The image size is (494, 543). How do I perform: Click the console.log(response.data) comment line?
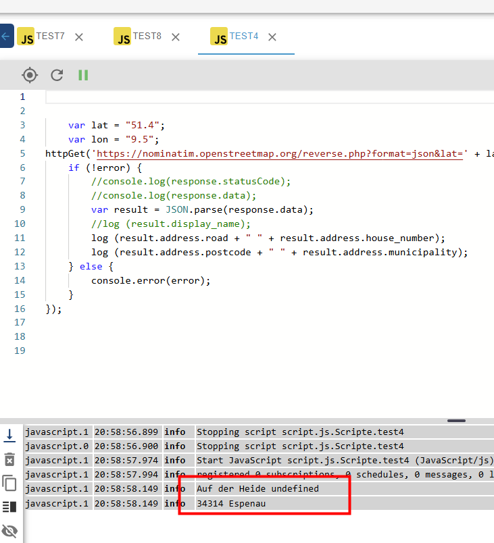pyautogui.click(x=174, y=196)
